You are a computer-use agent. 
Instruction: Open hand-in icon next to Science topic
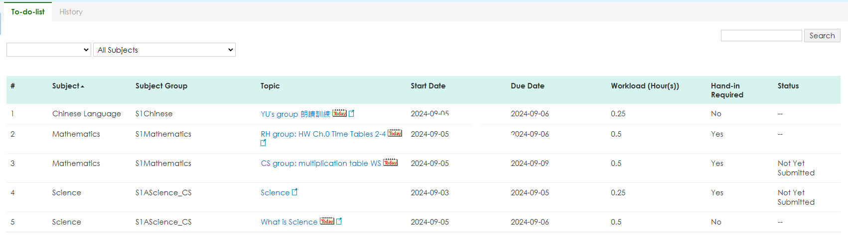click(x=294, y=192)
